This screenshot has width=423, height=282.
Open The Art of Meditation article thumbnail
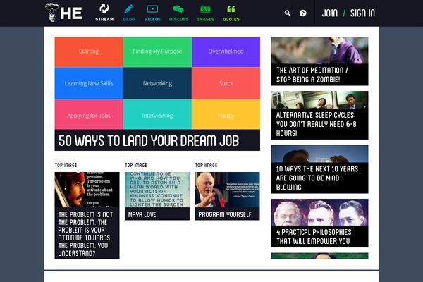click(x=319, y=51)
